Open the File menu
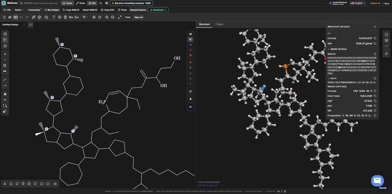This screenshot has height=194, width=392. 7,10
